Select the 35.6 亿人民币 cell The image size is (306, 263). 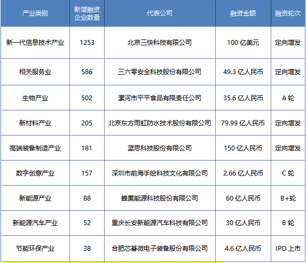click(x=243, y=98)
